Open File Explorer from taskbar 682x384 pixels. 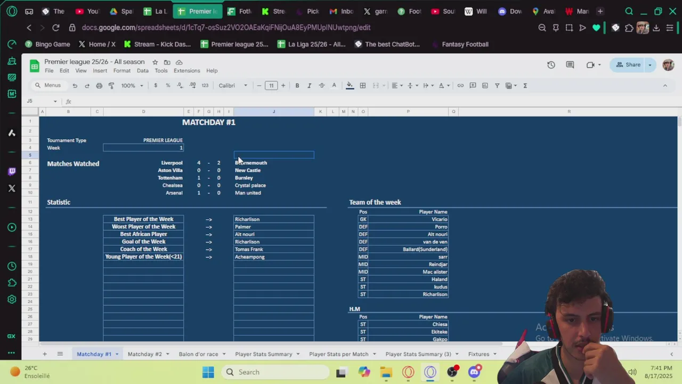pos(386,372)
